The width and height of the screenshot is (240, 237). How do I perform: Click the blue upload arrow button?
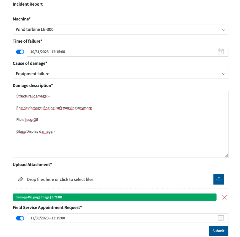click(x=219, y=179)
